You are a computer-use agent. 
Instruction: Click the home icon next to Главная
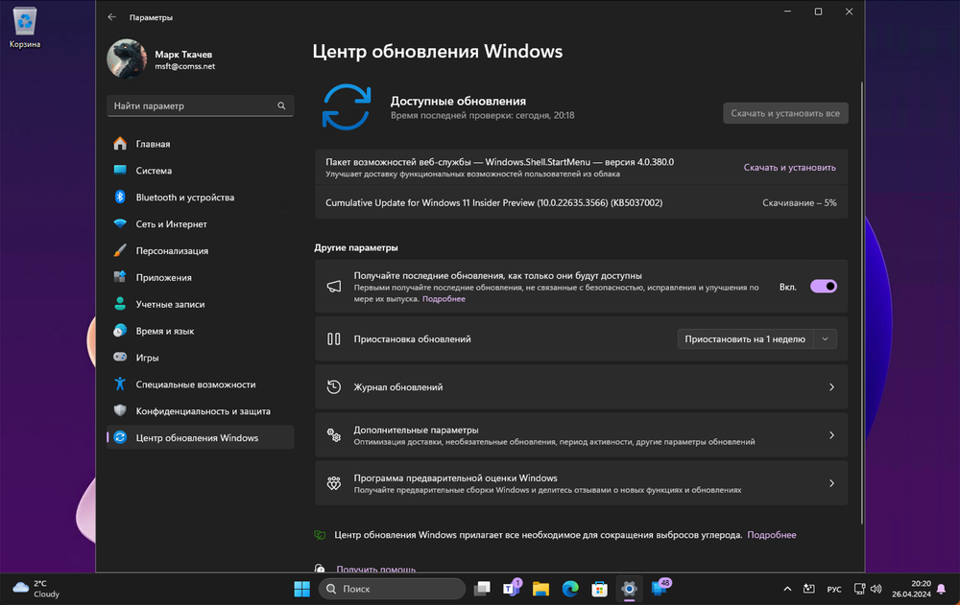120,144
